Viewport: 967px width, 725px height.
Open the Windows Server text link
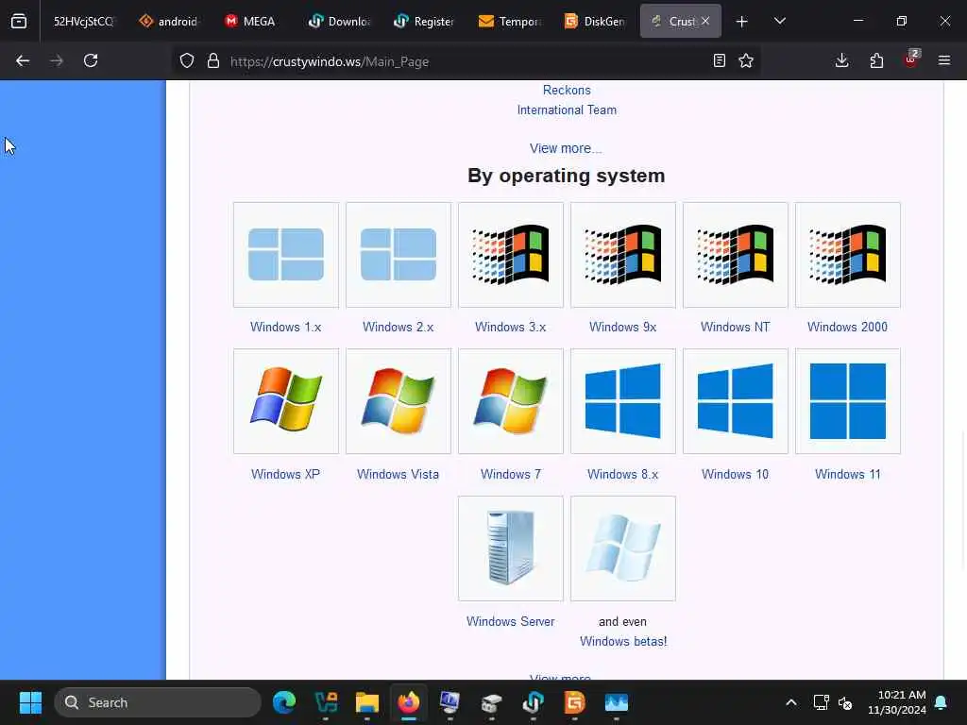click(x=511, y=621)
